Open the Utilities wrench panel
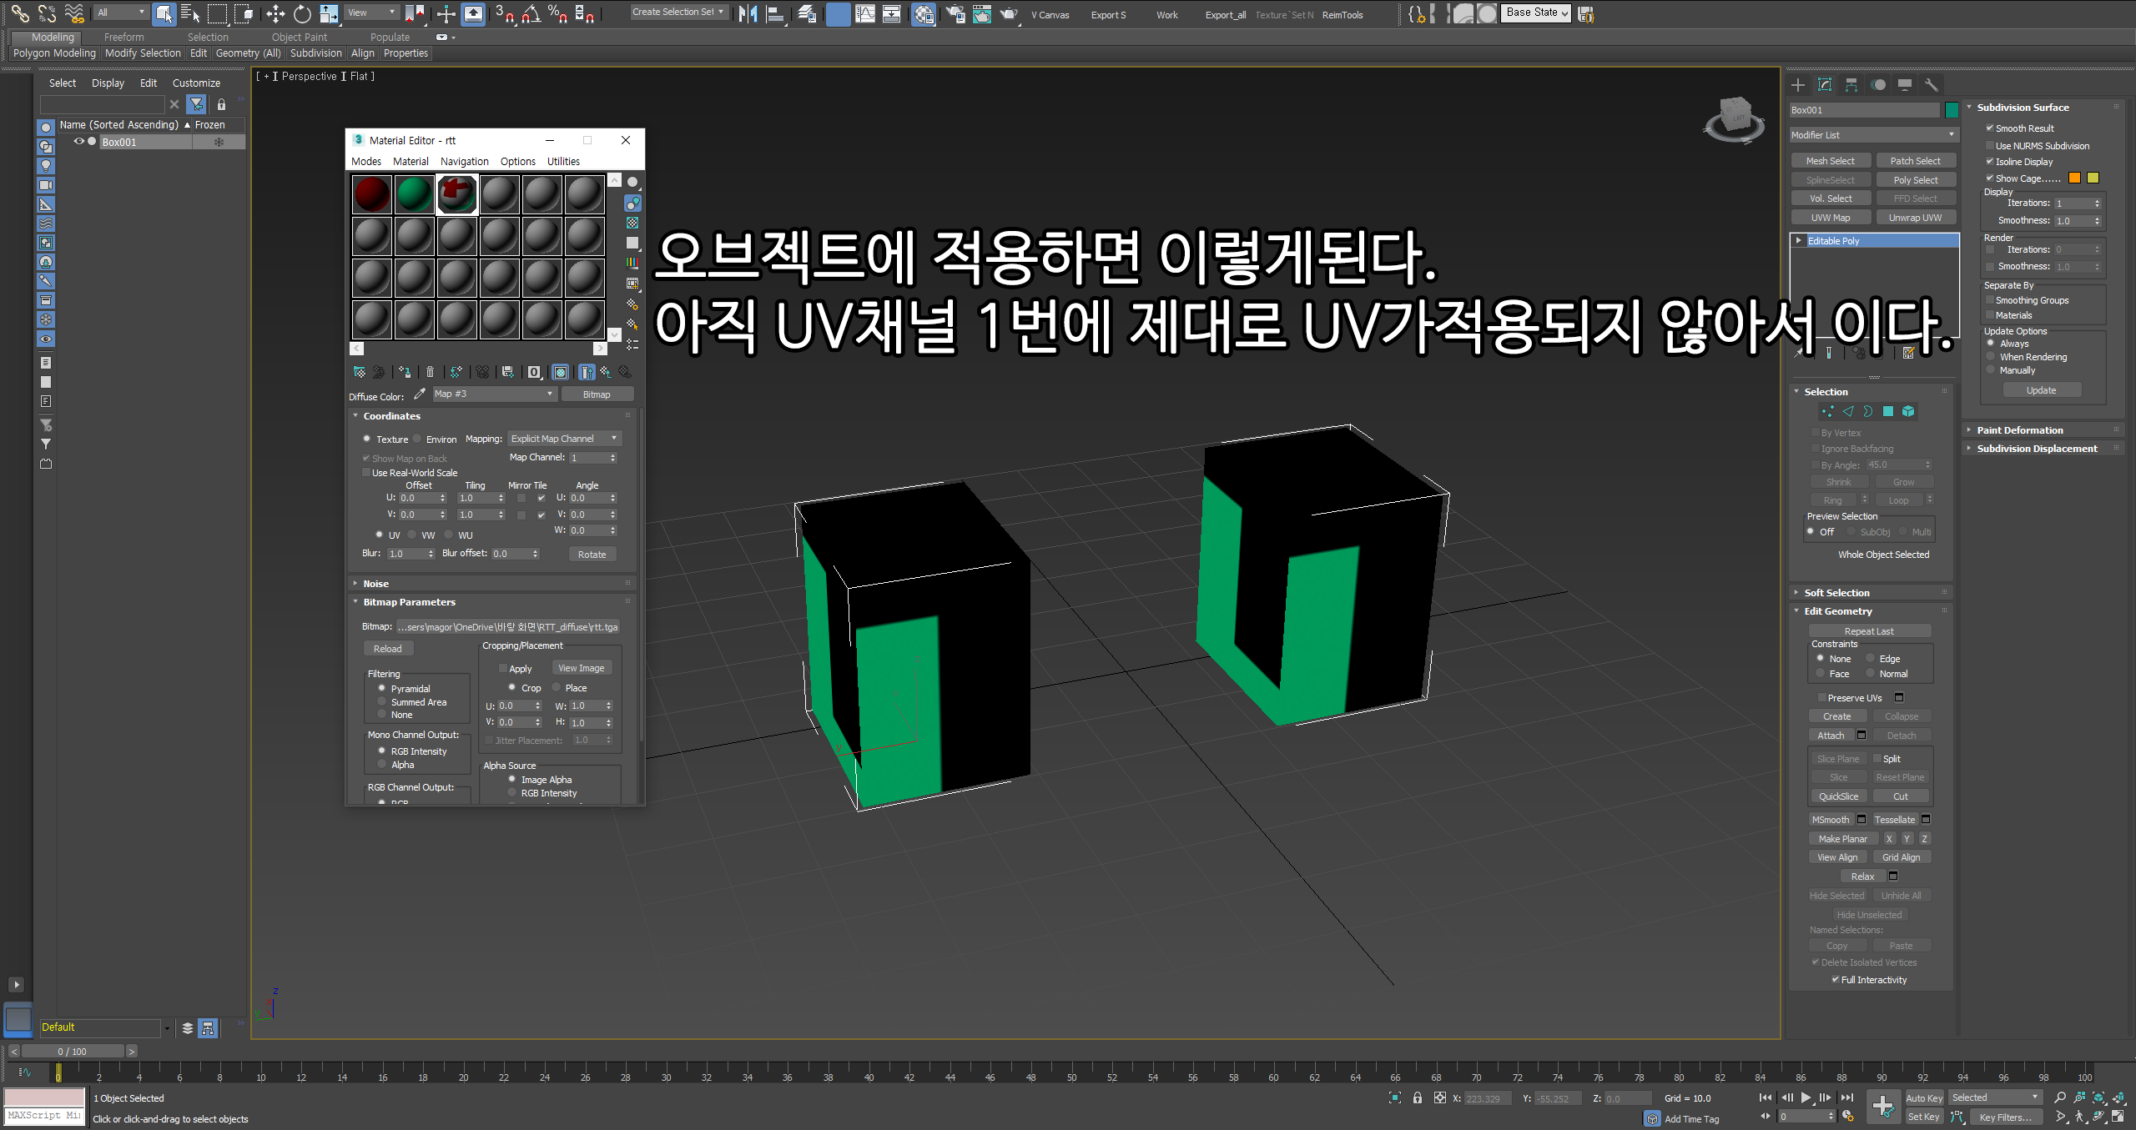This screenshot has width=2136, height=1130. point(1932,85)
